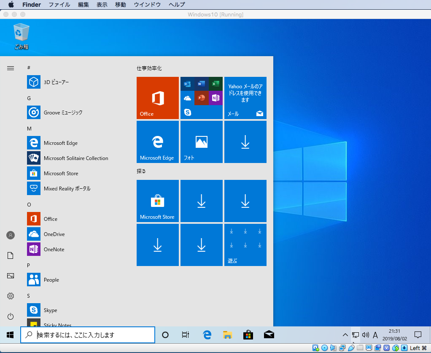The height and width of the screenshot is (353, 431).
Task: Click the Microsoft Store tile
Action: click(x=157, y=201)
